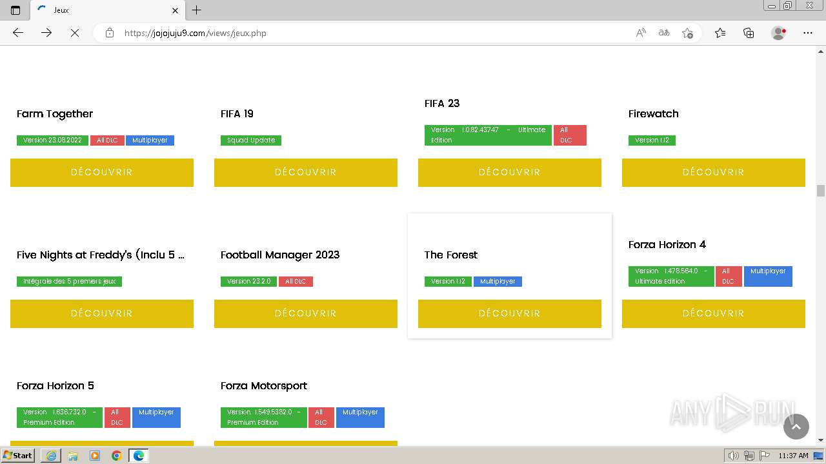Click the Forza Horizon 5 title

point(55,386)
